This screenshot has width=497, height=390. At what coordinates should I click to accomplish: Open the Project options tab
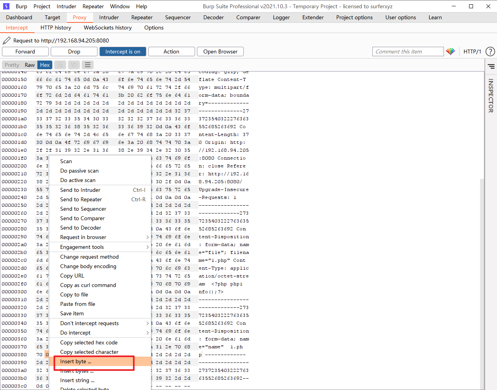[354, 17]
